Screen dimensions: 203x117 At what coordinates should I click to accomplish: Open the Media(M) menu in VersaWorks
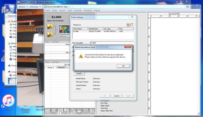coord(88,10)
